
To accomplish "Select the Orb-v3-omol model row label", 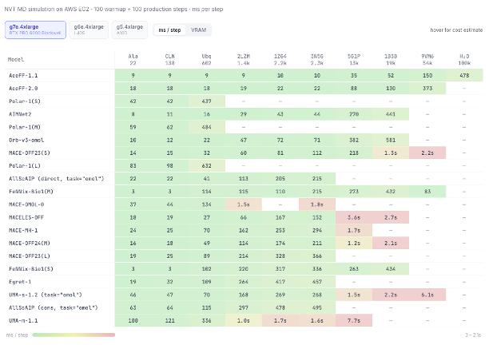I will [26, 141].
